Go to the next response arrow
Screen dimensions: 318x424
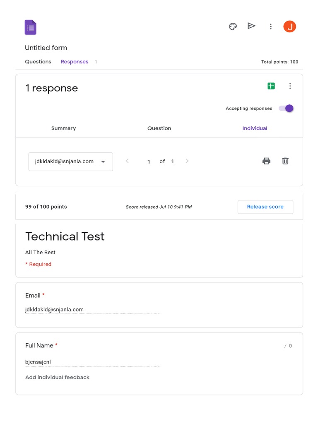click(x=187, y=161)
